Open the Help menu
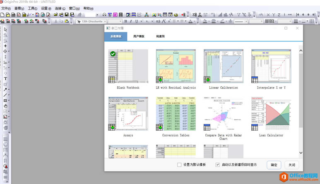 pyautogui.click(x=88, y=8)
